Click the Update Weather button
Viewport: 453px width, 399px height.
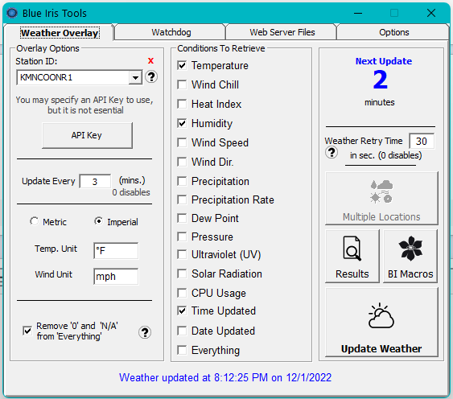point(381,322)
